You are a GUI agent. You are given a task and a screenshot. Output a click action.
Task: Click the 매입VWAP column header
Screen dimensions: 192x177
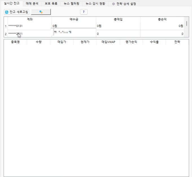pos(108,42)
